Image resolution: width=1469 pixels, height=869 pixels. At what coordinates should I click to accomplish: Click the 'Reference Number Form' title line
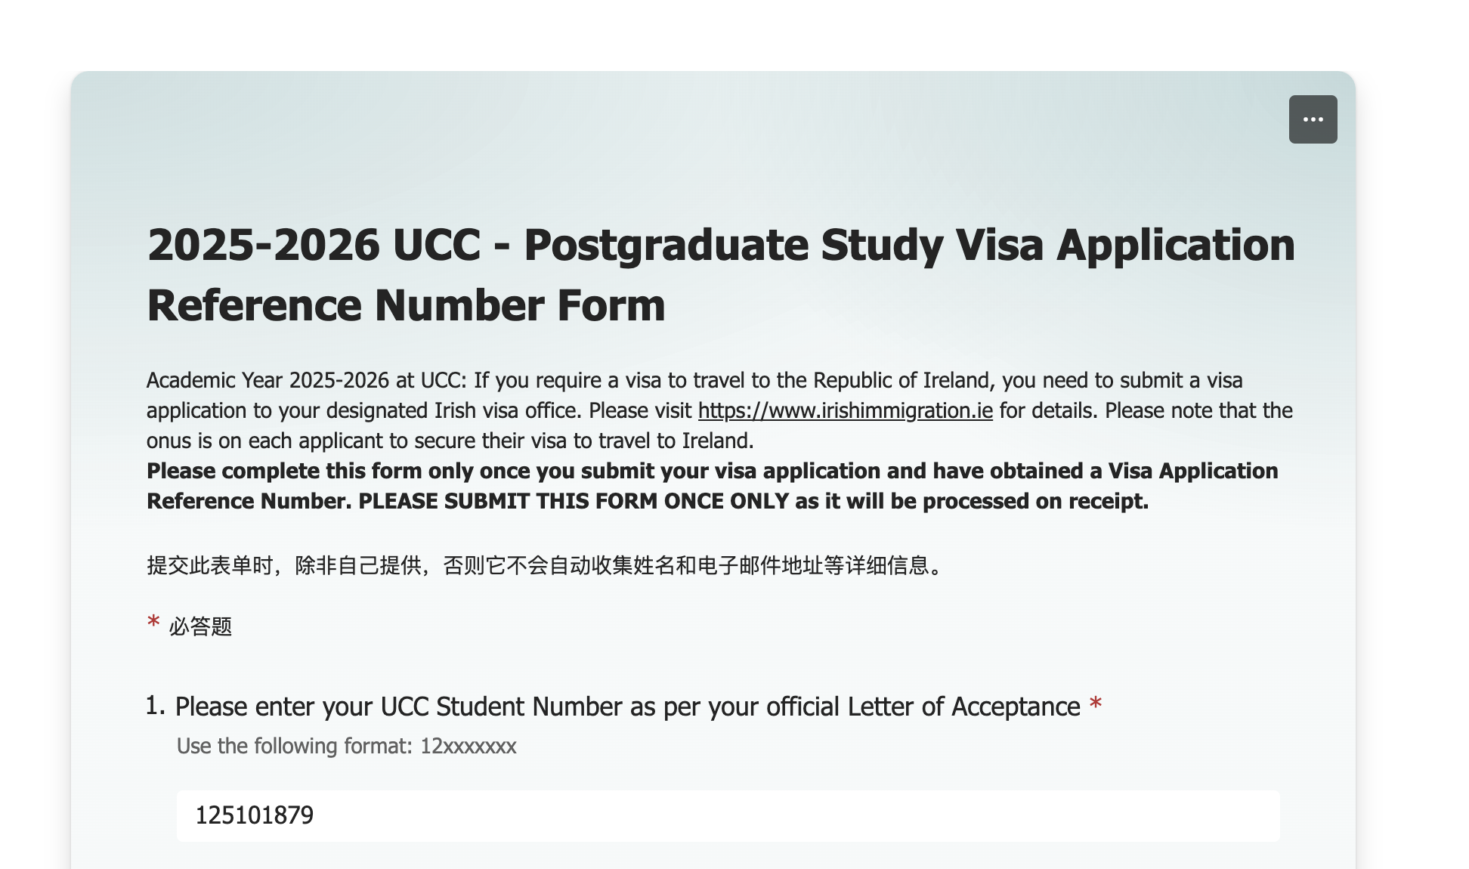[406, 305]
